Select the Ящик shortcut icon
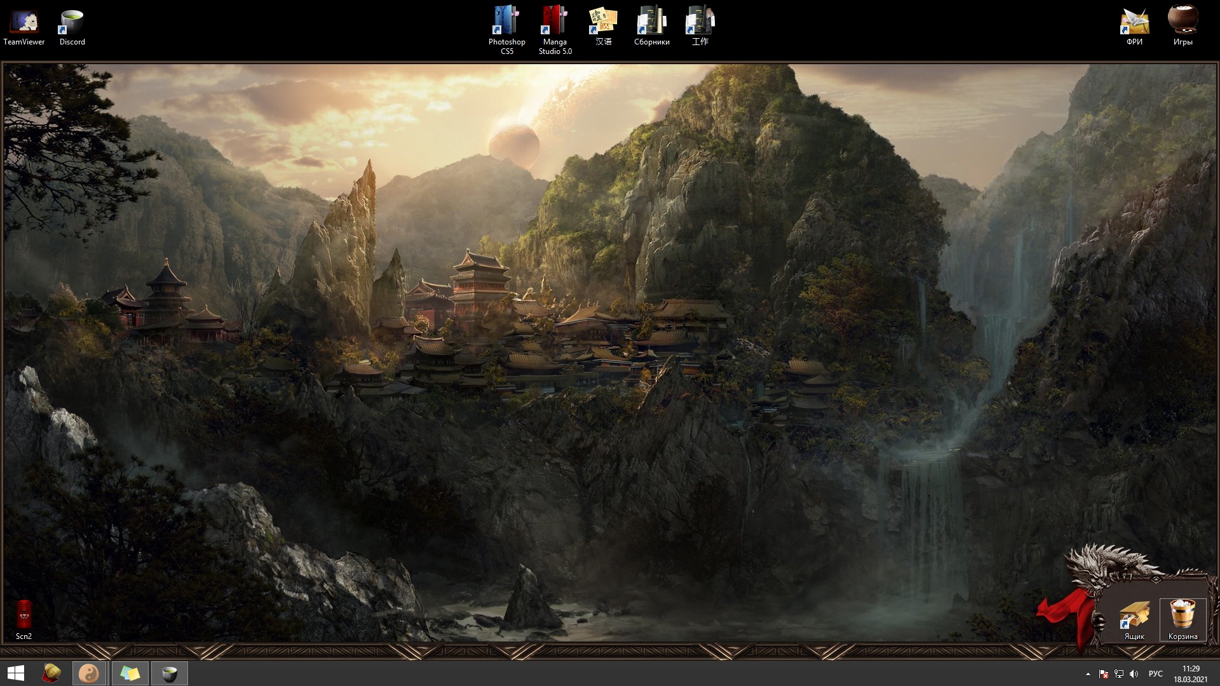 1134,621
